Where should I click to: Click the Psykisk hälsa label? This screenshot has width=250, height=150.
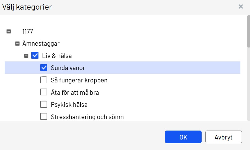click(69, 105)
